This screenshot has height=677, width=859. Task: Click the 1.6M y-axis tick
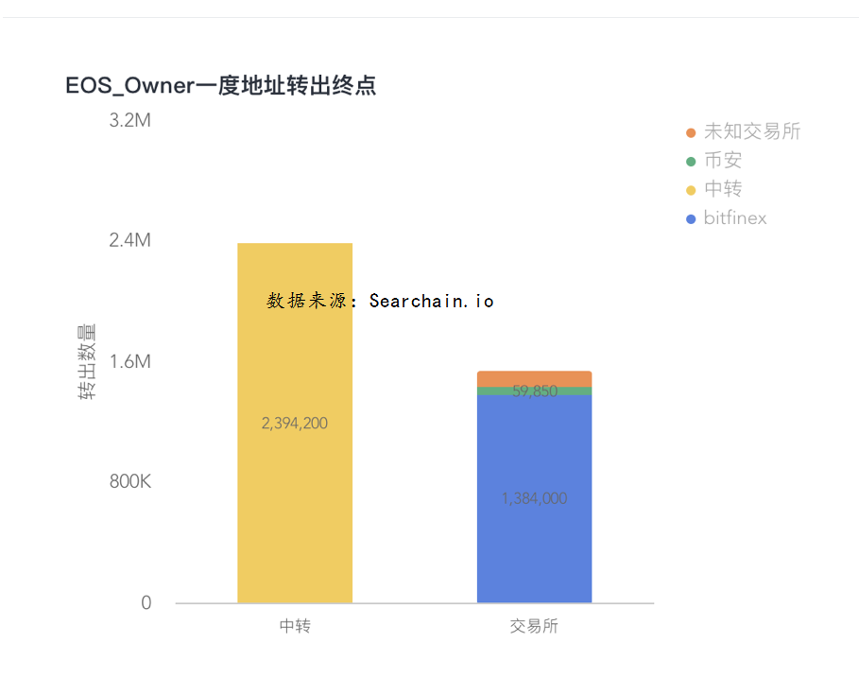click(x=129, y=361)
